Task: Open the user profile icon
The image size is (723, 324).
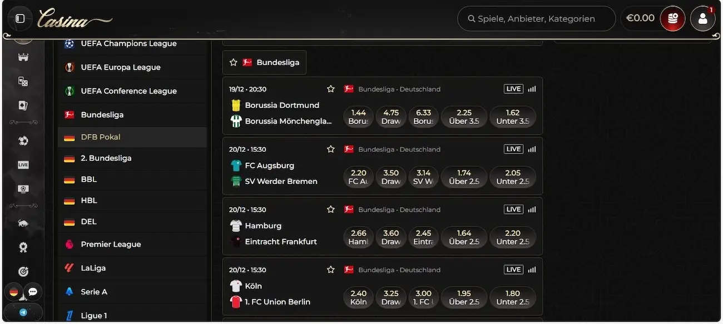Action: pyautogui.click(x=702, y=18)
